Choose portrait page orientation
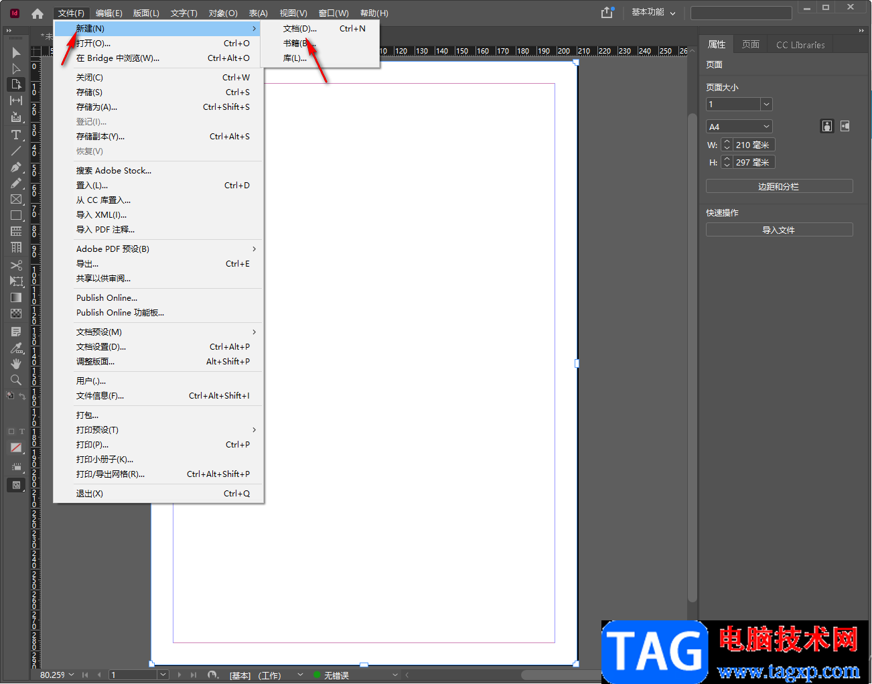The width and height of the screenshot is (872, 684). (x=827, y=126)
